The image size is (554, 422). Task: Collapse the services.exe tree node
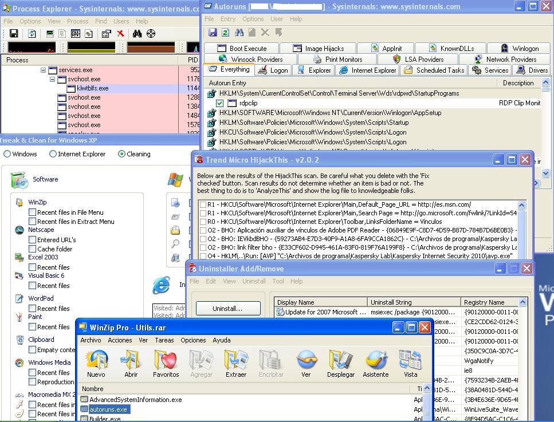coord(43,70)
